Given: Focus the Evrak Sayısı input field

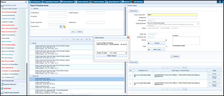Looking at the screenshot, I should tap(57, 13).
